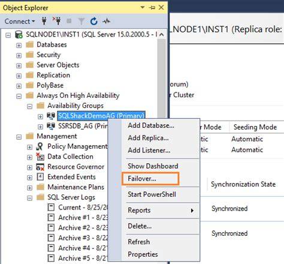Click the Availability Groups folder icon
The width and height of the screenshot is (284, 264).
[x=41, y=106]
